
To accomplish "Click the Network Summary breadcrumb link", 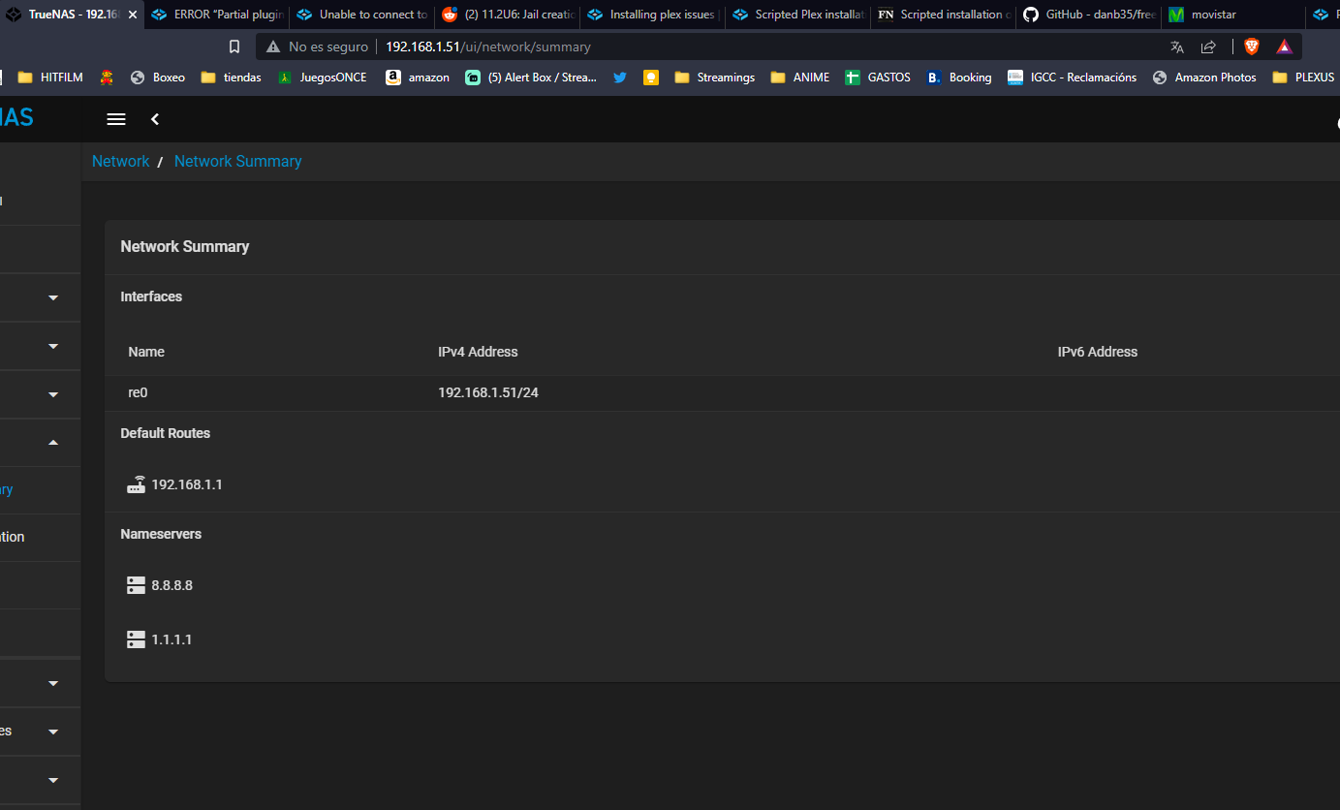I will tap(238, 162).
